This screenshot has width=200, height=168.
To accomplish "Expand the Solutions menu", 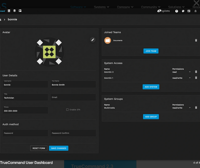I will [x=176, y=7].
